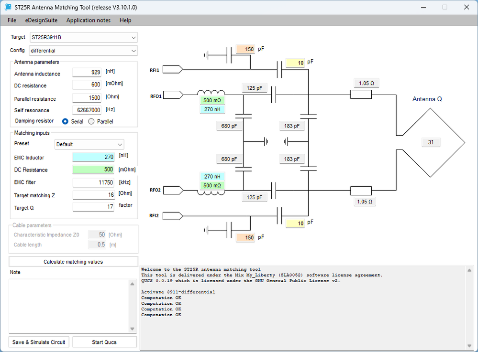
Task: Click the Start Qucs button
Action: [x=104, y=342]
